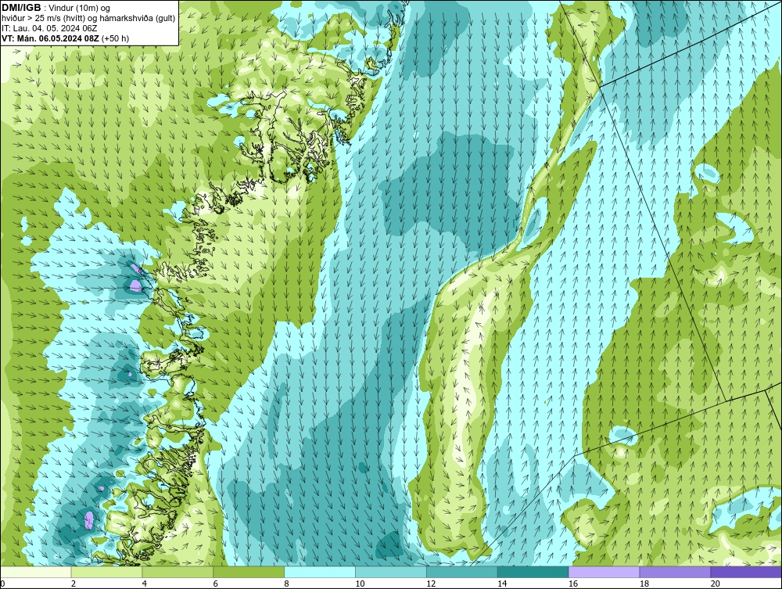Image resolution: width=782 pixels, height=589 pixels.
Task: Click the 18–20 m/s purple legend swatch
Action: point(675,572)
